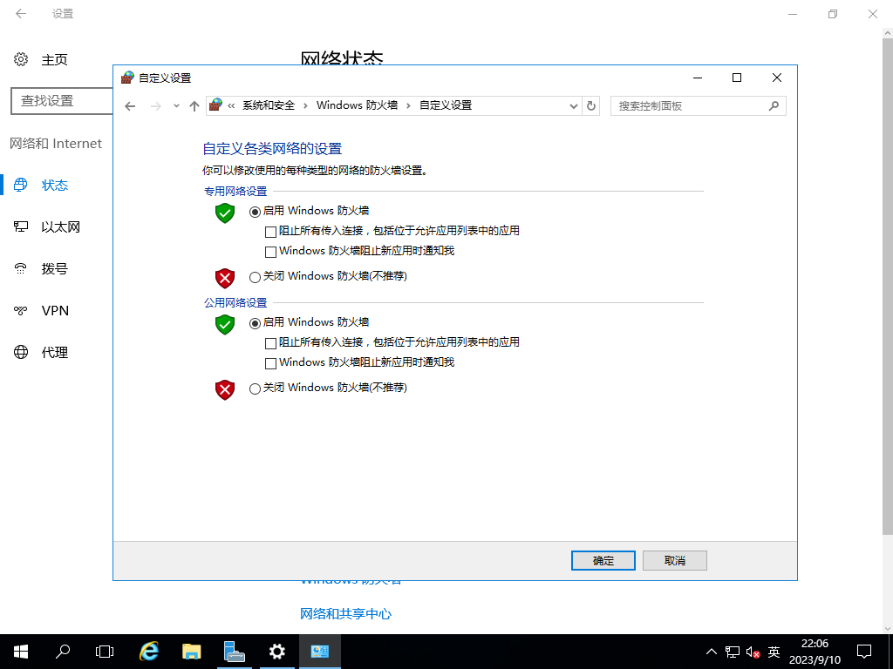This screenshot has width=893, height=669.
Task: Open taskbar search
Action: pos(63,652)
